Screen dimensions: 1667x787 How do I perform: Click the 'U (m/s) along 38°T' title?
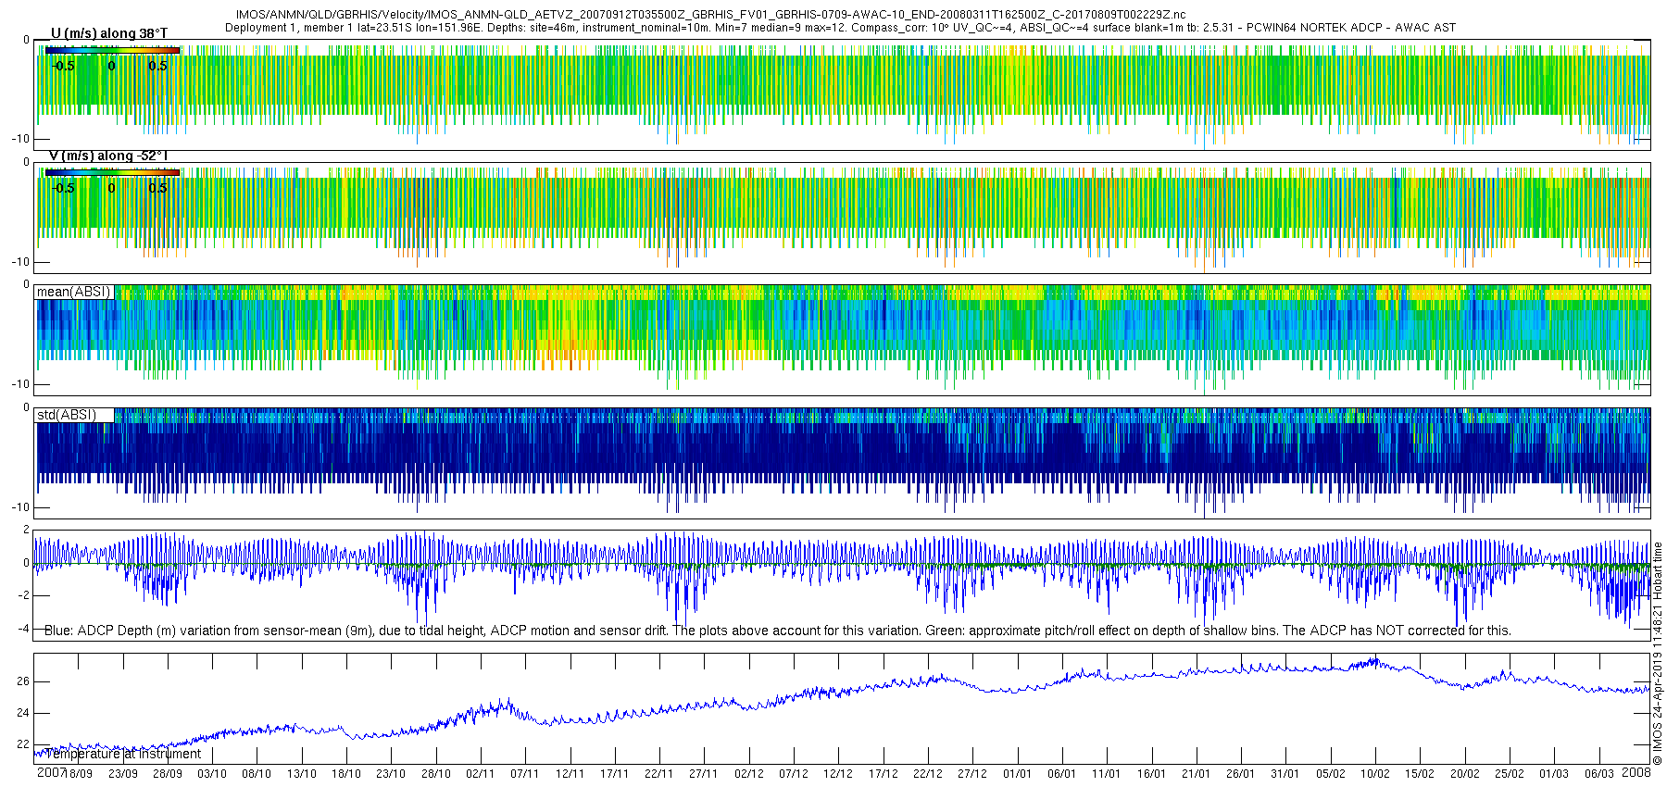109,33
